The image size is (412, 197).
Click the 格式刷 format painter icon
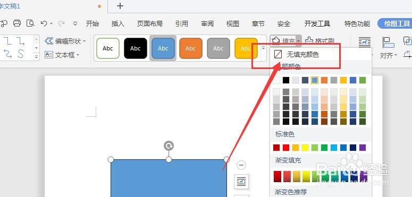coord(309,41)
